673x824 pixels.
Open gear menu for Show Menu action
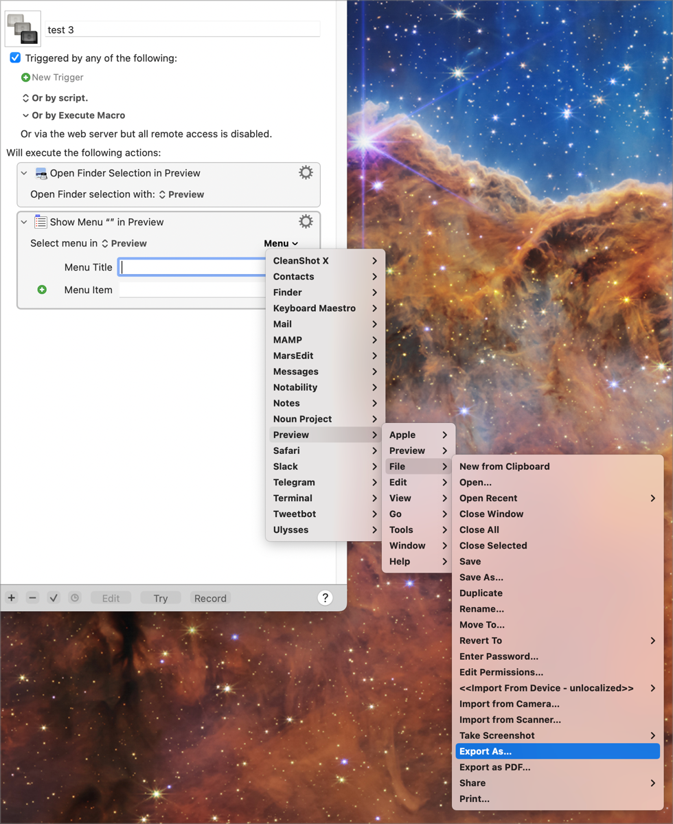point(306,221)
